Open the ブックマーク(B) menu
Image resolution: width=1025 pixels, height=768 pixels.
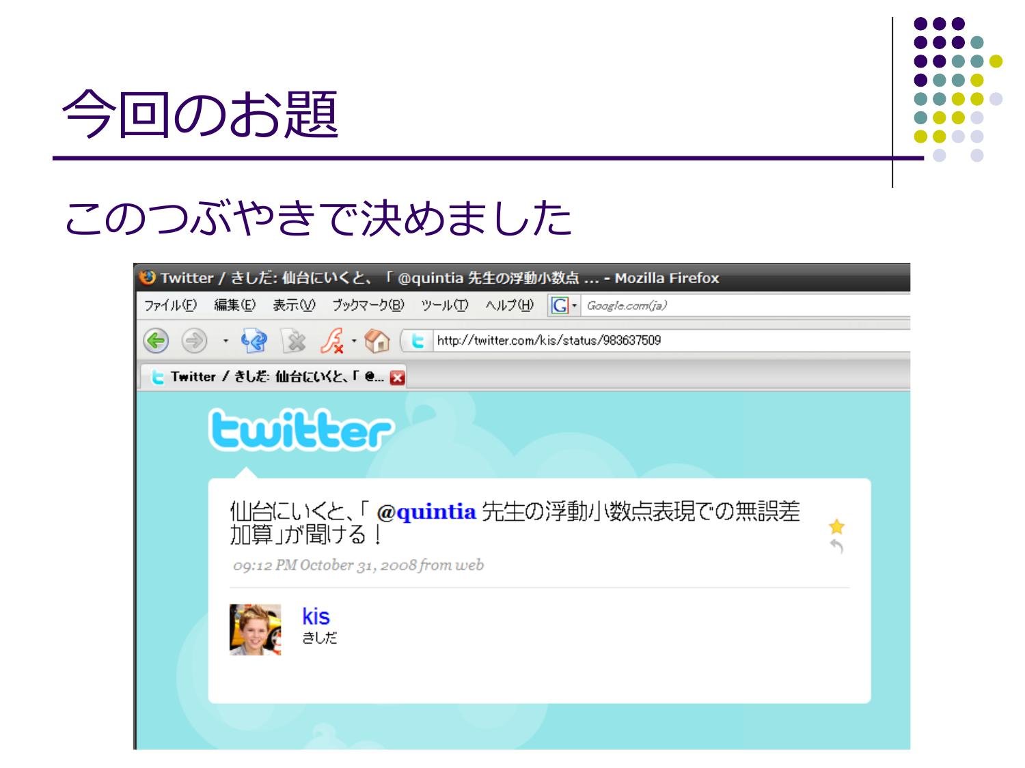[368, 305]
